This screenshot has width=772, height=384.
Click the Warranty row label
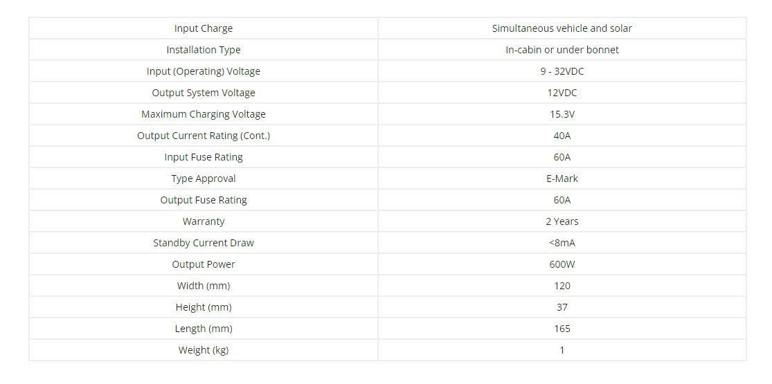[x=204, y=221]
